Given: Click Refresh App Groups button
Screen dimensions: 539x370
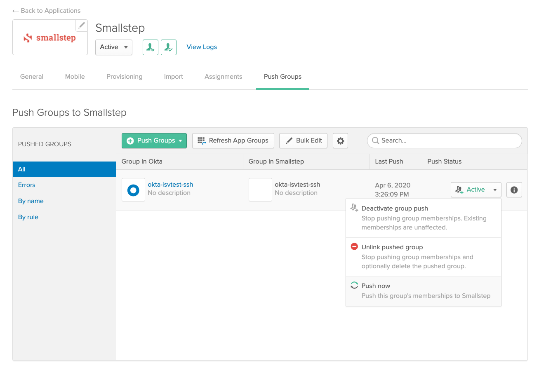Looking at the screenshot, I should [x=233, y=141].
